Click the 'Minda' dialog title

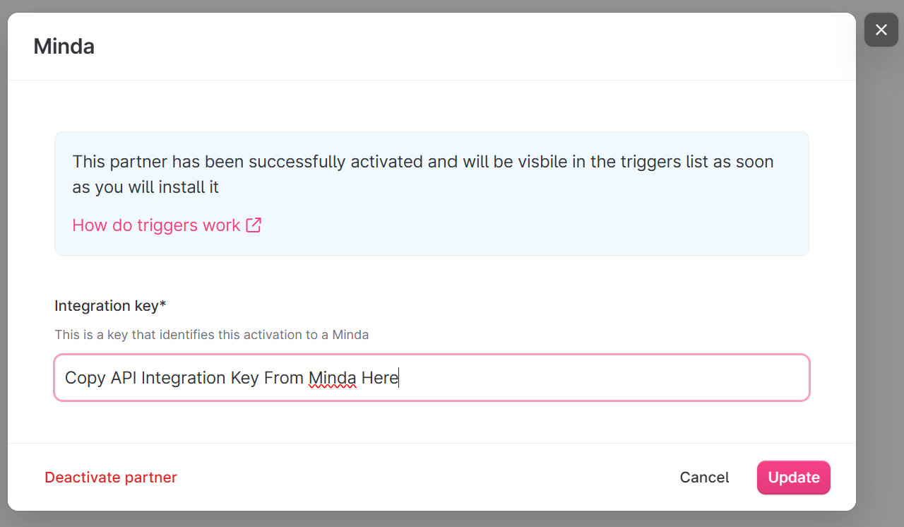pyautogui.click(x=64, y=47)
